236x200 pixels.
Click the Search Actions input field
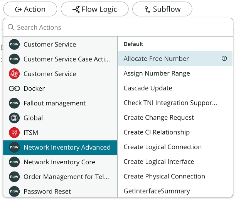118,27
